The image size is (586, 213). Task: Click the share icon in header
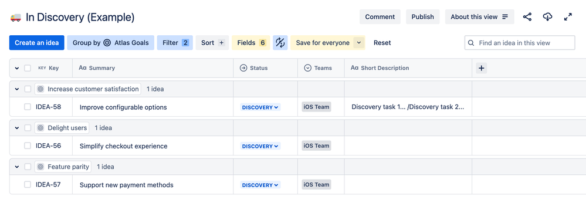point(527,17)
